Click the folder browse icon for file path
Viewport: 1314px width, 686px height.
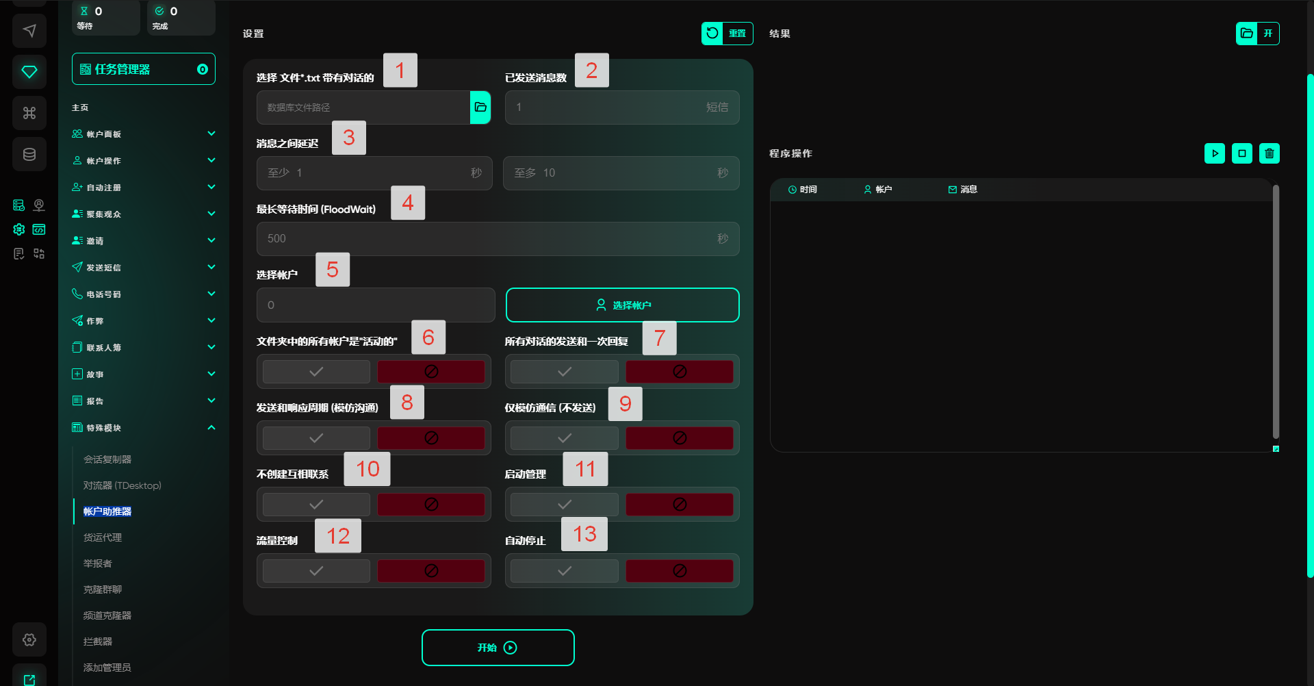pos(480,107)
